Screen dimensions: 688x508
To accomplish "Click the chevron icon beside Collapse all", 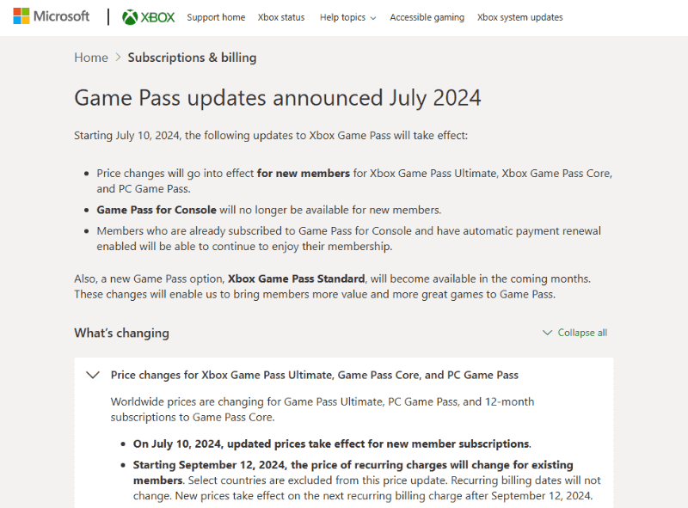I will [x=547, y=333].
